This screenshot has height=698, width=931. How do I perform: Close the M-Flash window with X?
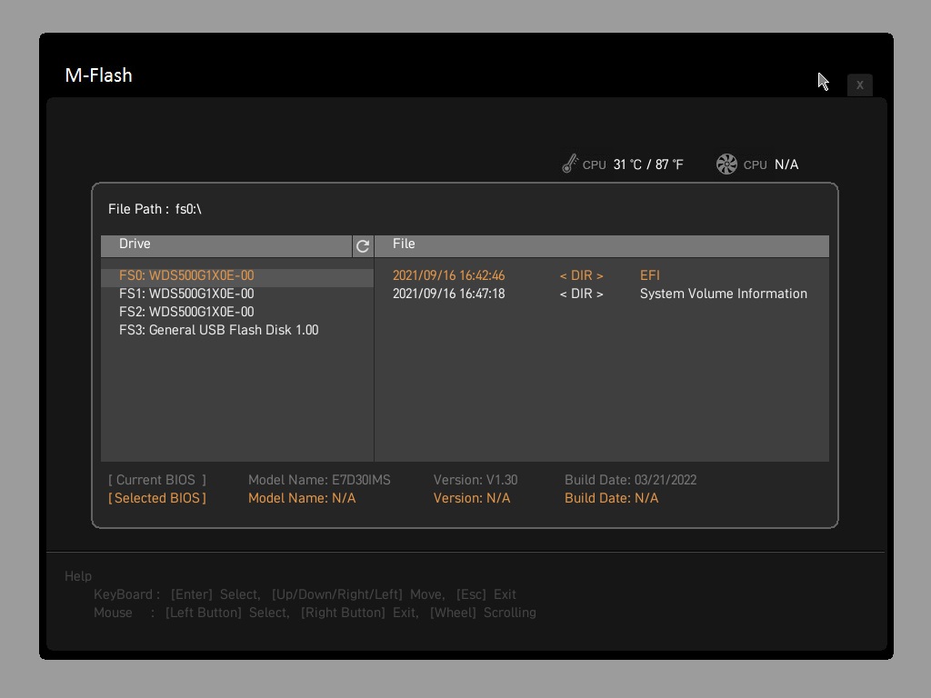[859, 85]
